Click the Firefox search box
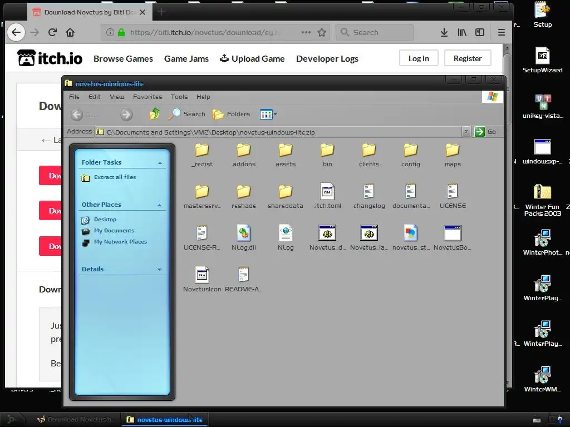 point(375,32)
